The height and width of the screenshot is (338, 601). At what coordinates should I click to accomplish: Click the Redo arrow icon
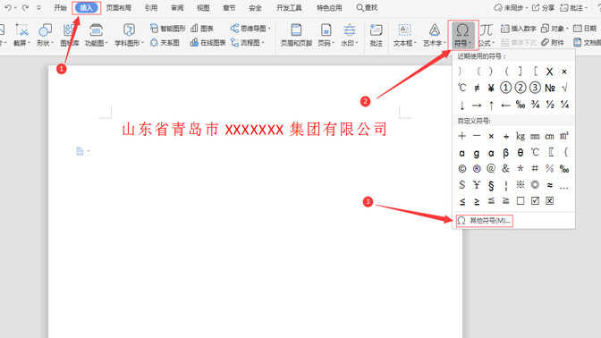(x=25, y=8)
